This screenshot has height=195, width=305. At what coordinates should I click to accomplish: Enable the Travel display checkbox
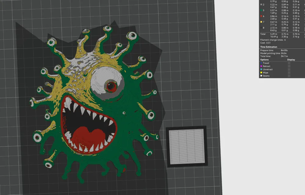(x=289, y=63)
